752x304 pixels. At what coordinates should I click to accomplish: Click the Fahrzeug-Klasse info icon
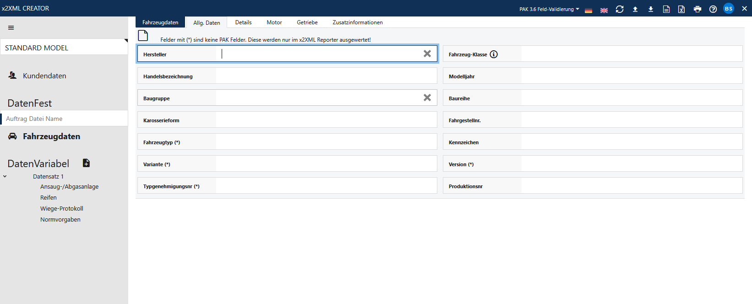point(494,54)
